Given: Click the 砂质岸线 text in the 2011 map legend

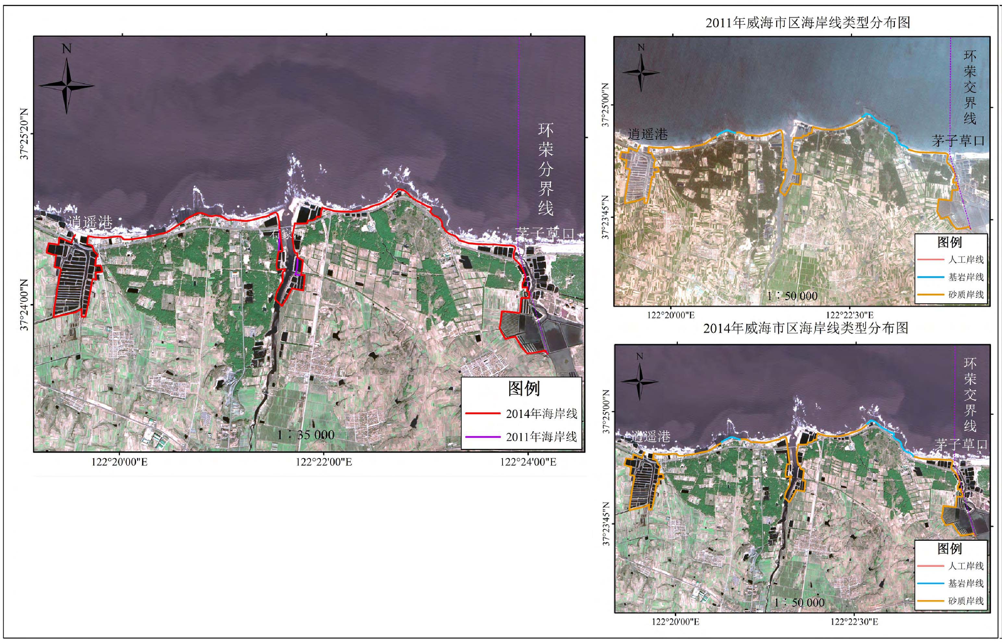Looking at the screenshot, I should 966,295.
